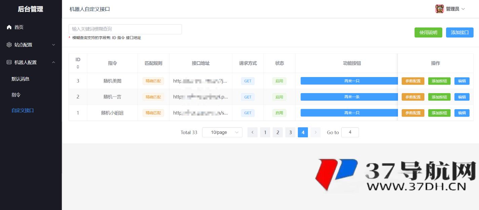Viewport: 479px width, 210px height.
Task: Click 参数配置 for the 随机一言 row
Action: coord(413,97)
